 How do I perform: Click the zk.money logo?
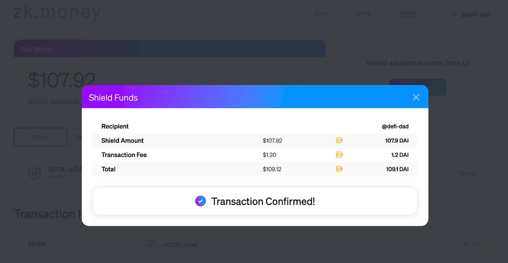[x=57, y=12]
